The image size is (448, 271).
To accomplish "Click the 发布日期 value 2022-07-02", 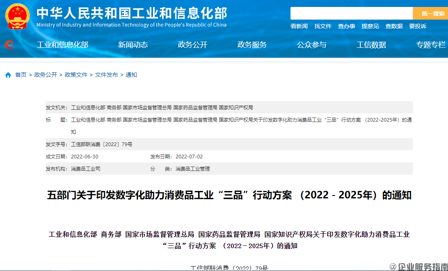I will point(189,157).
